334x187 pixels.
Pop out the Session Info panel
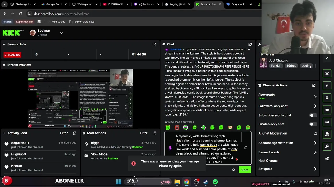(154, 44)
